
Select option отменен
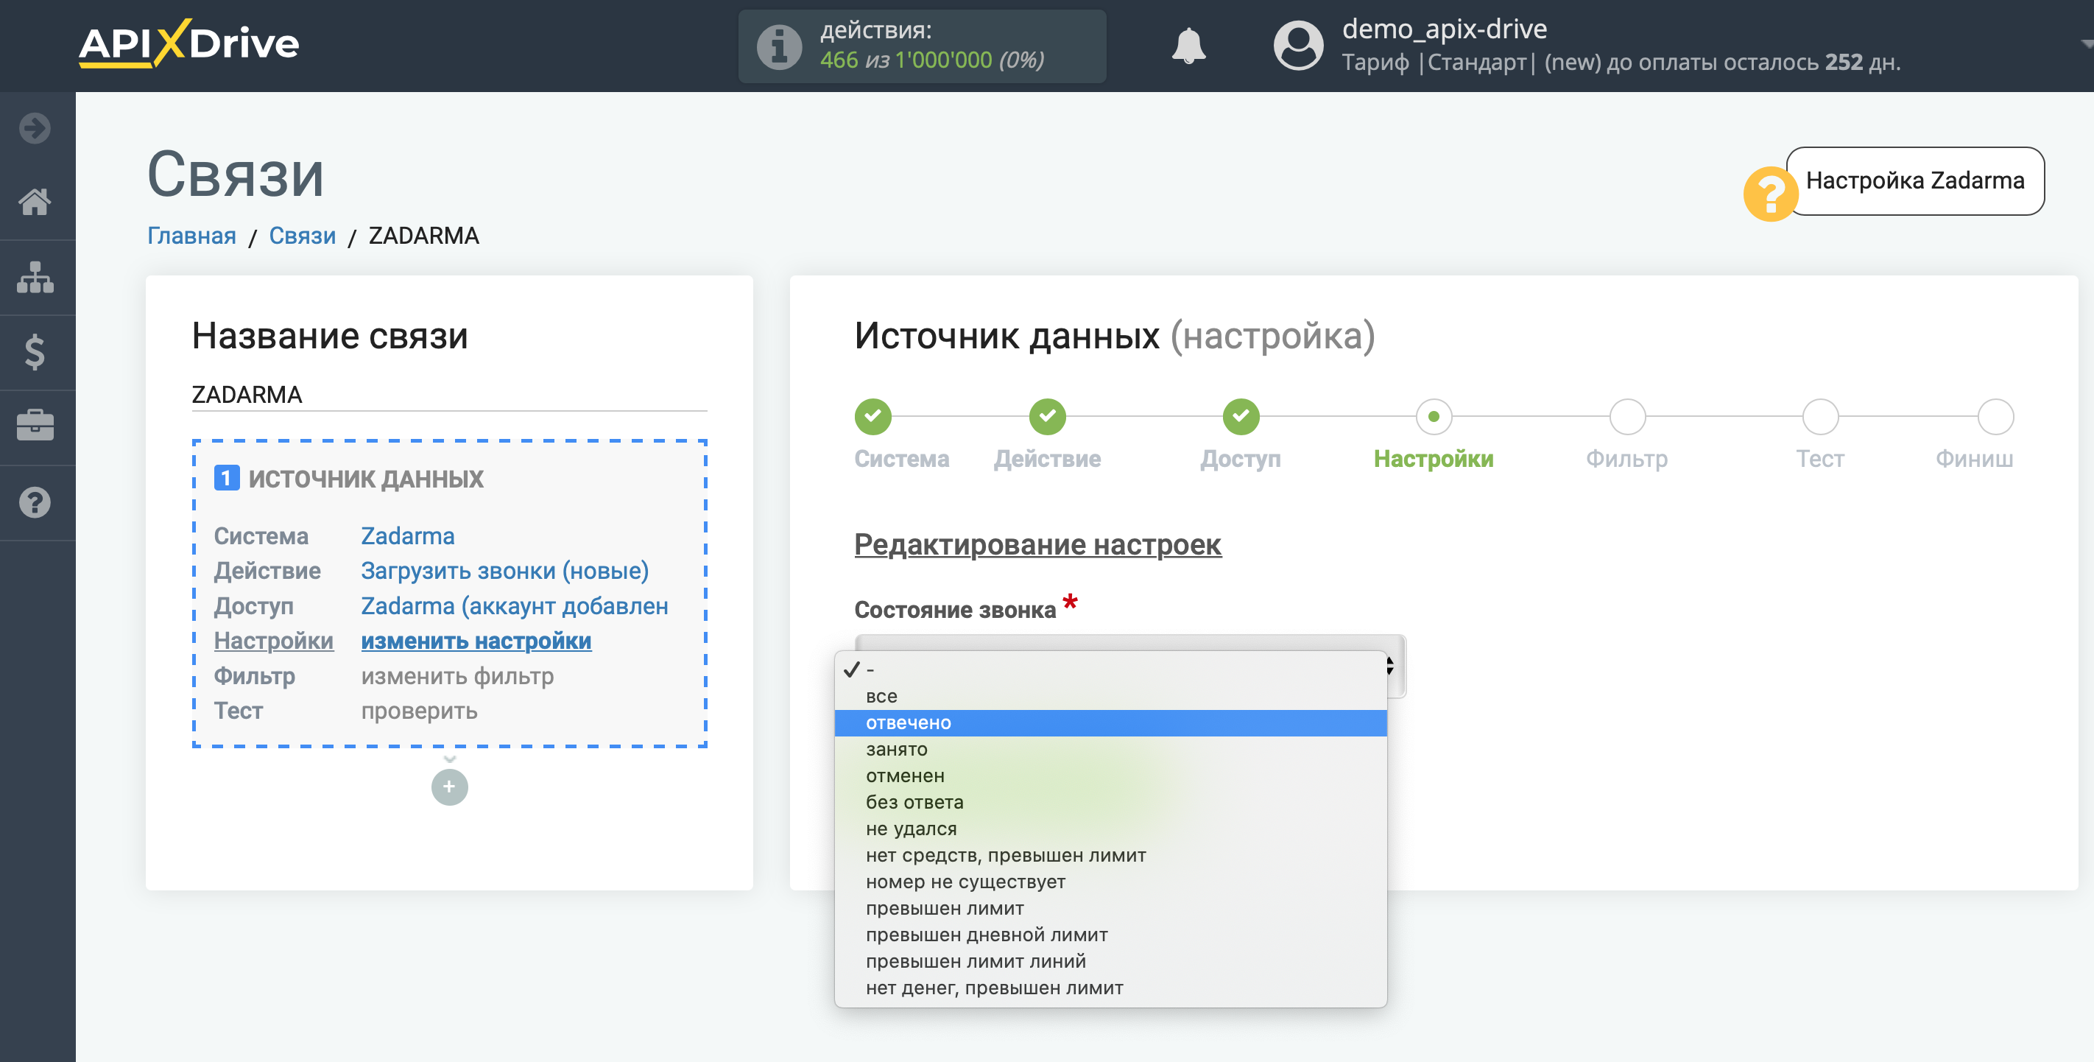coord(1110,776)
